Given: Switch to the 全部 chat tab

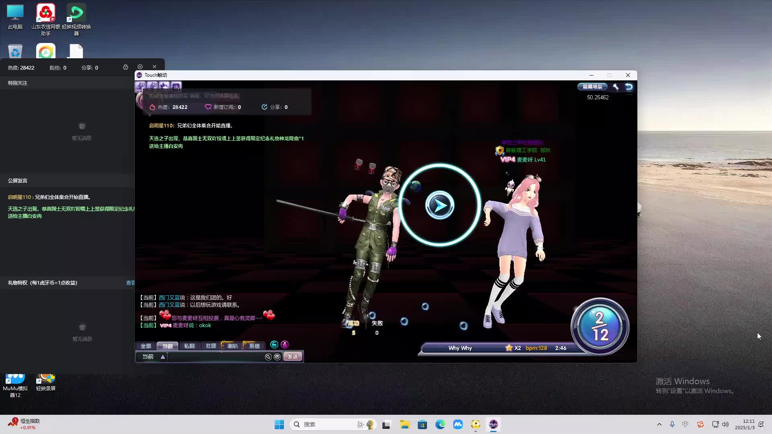Looking at the screenshot, I should 146,346.
